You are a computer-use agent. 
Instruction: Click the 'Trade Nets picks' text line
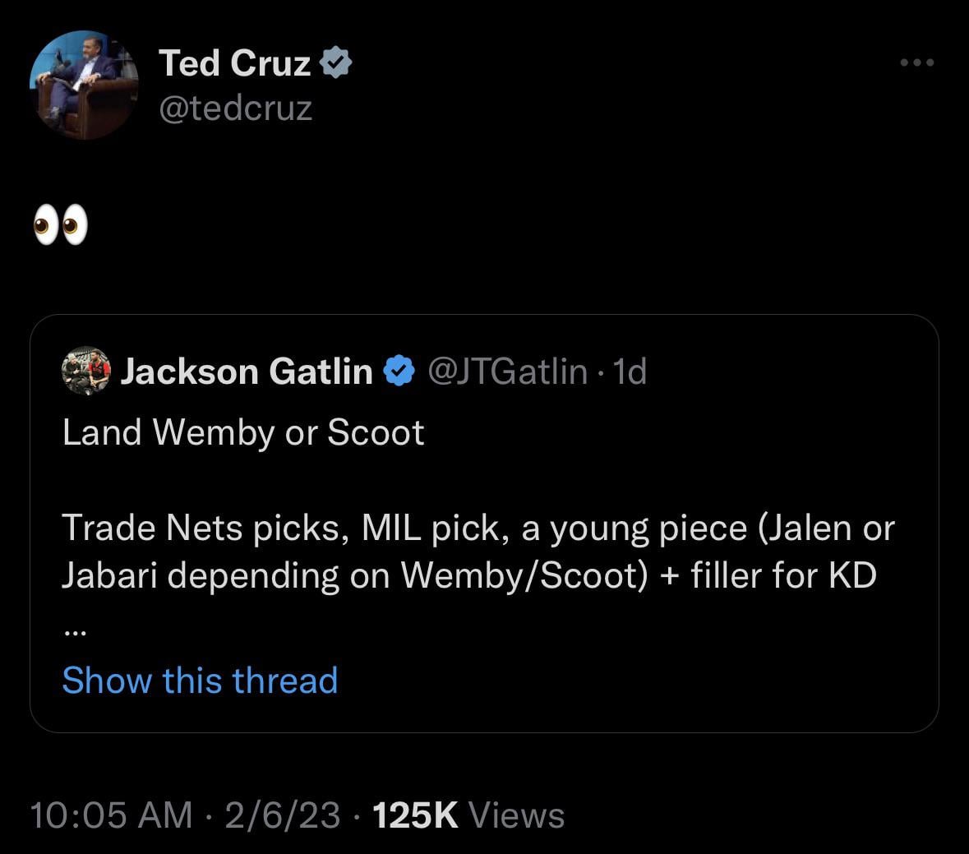[478, 528]
